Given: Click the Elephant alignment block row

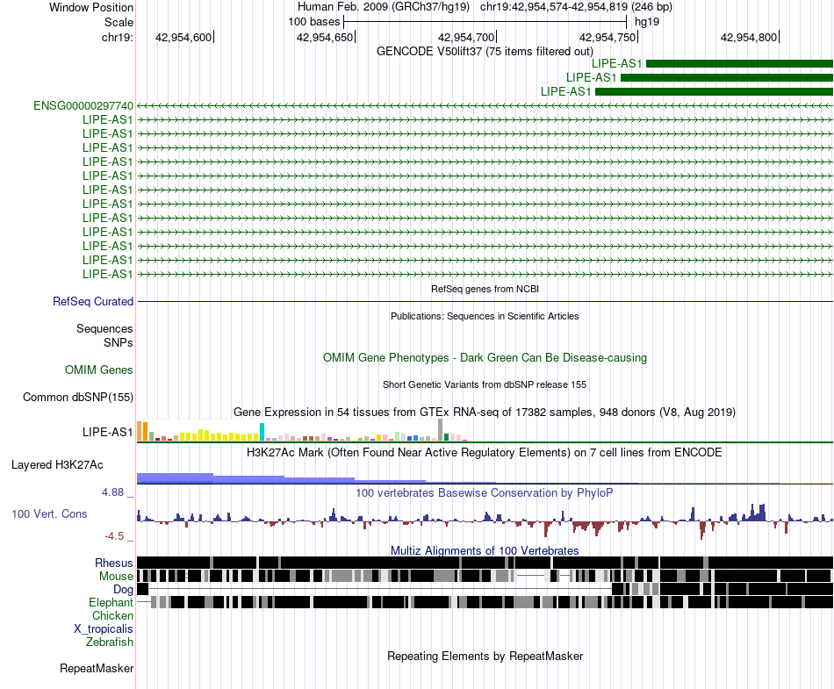Looking at the screenshot, I should [485, 602].
